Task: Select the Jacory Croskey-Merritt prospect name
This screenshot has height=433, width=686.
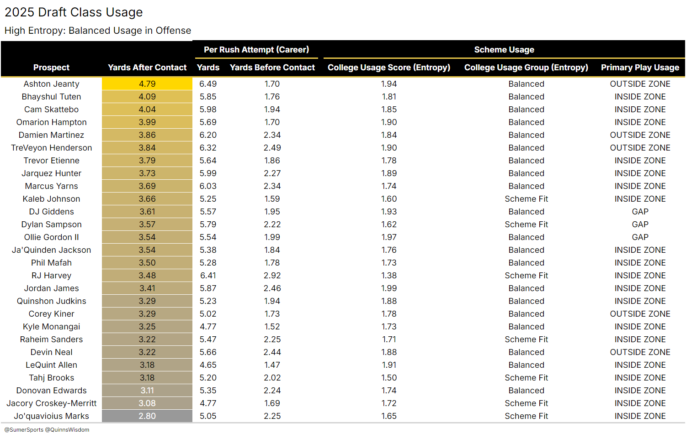Action: [x=52, y=403]
